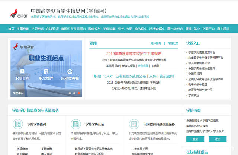
Task: Open the 首页 nav item
Action: (x=11, y=29)
